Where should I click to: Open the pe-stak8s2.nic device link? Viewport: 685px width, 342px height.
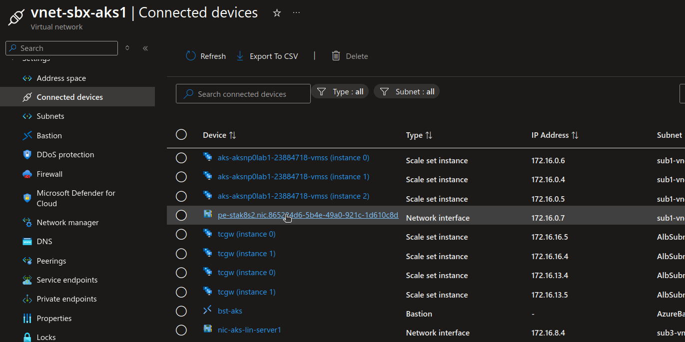click(308, 215)
